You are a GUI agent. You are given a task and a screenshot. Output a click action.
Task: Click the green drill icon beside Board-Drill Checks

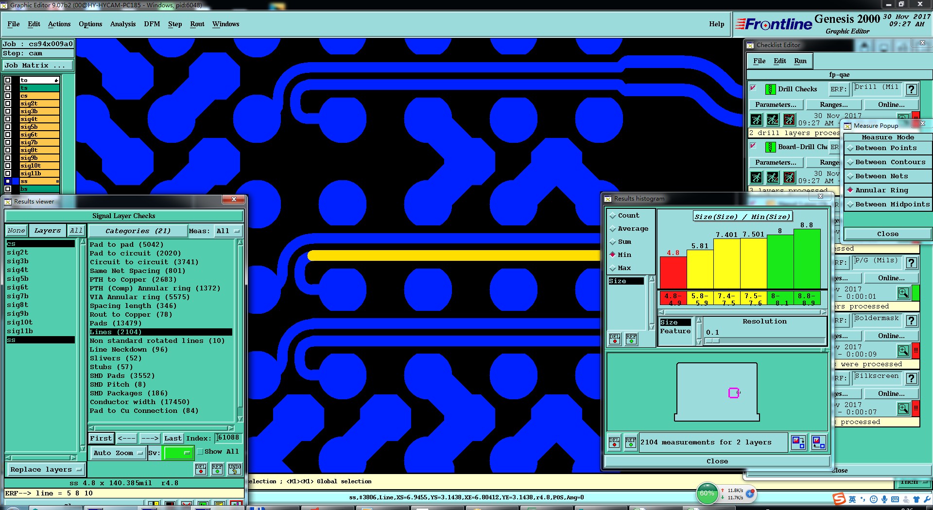pyautogui.click(x=770, y=147)
